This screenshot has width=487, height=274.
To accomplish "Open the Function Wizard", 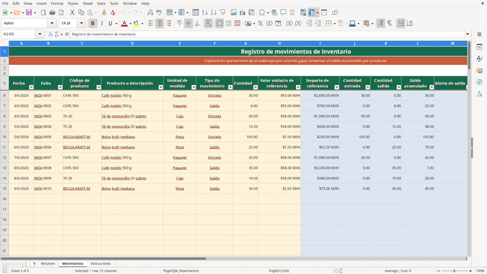I will click(51, 34).
